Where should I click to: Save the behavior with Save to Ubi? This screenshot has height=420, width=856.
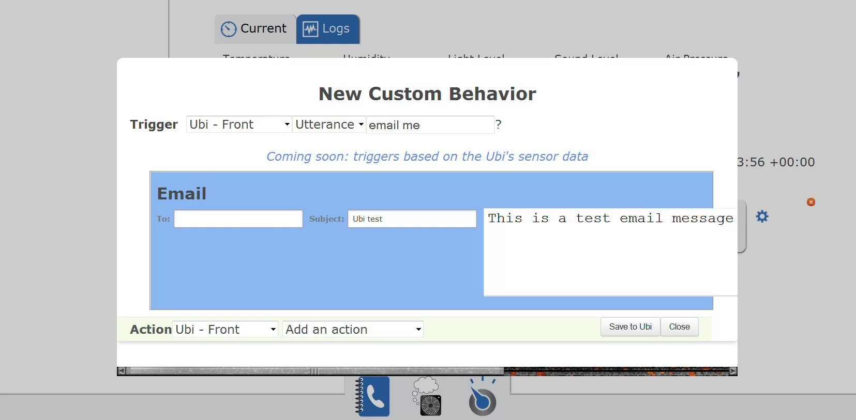(x=630, y=327)
